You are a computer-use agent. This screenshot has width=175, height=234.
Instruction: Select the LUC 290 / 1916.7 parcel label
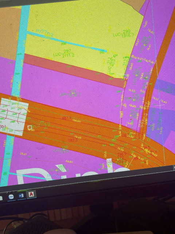tap(123, 34)
